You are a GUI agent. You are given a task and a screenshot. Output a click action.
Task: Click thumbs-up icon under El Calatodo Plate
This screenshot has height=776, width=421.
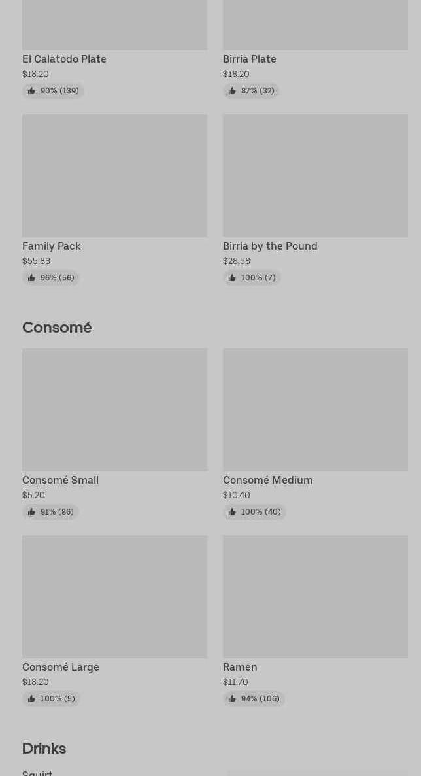(31, 91)
